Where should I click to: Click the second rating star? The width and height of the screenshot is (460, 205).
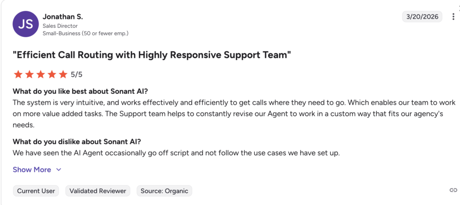(x=29, y=74)
